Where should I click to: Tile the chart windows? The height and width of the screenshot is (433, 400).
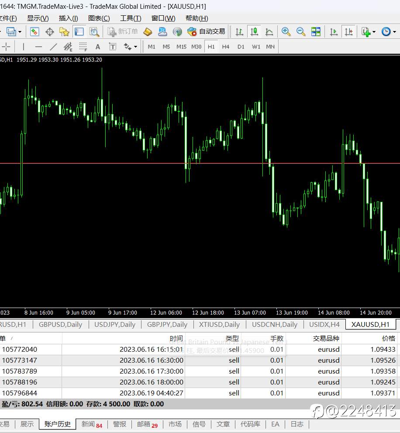click(x=316, y=32)
